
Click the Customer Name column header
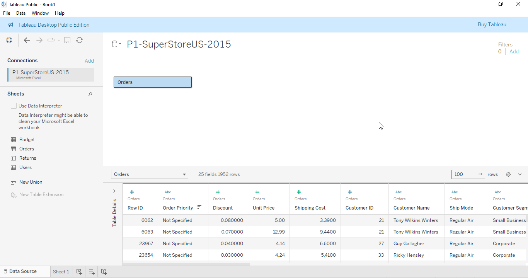click(412, 208)
